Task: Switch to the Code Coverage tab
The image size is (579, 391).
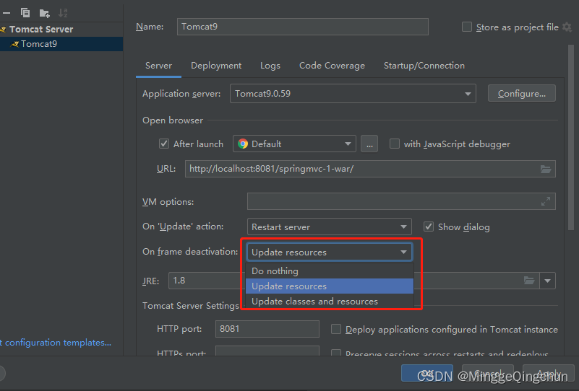Action: pyautogui.click(x=332, y=66)
